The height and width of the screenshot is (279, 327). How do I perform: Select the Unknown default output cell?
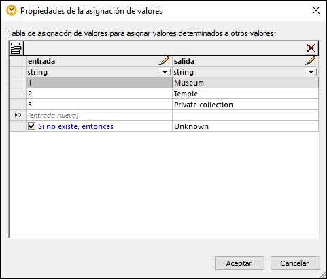245,126
